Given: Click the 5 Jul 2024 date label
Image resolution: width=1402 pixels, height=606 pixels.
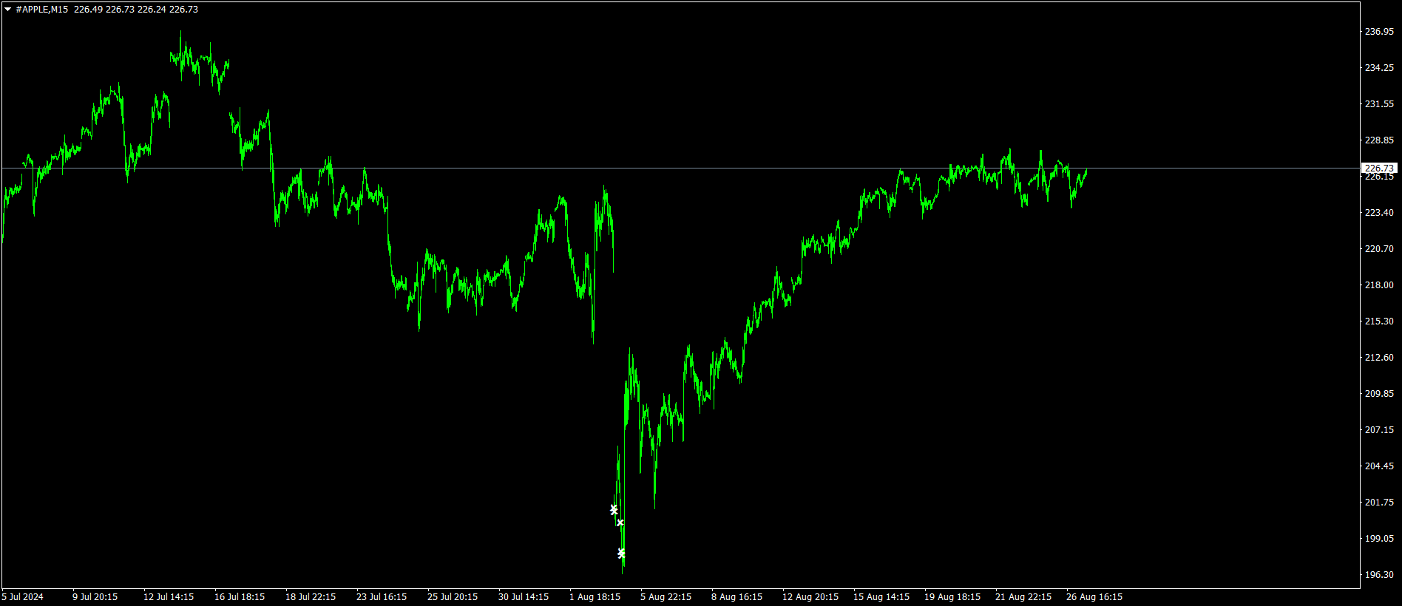Looking at the screenshot, I should 23,597.
